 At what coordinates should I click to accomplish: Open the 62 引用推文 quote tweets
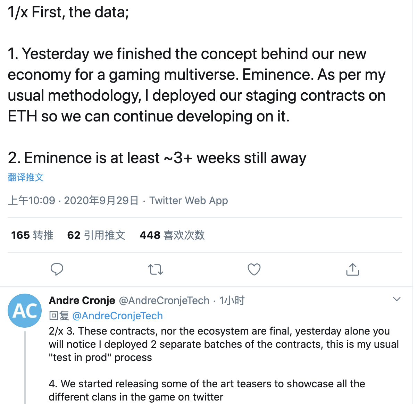96,235
